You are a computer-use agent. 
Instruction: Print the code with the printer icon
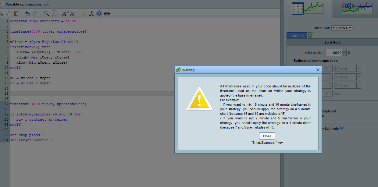click(x=107, y=13)
